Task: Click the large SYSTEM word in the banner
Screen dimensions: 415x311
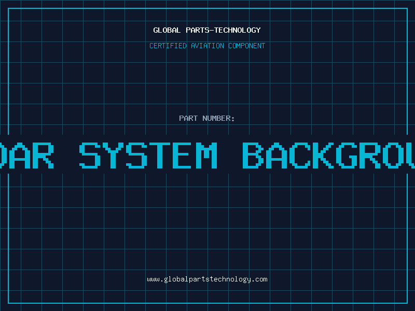Action: pos(148,155)
